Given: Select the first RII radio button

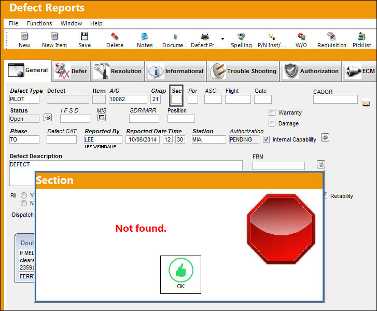Looking at the screenshot, I should tap(24, 195).
